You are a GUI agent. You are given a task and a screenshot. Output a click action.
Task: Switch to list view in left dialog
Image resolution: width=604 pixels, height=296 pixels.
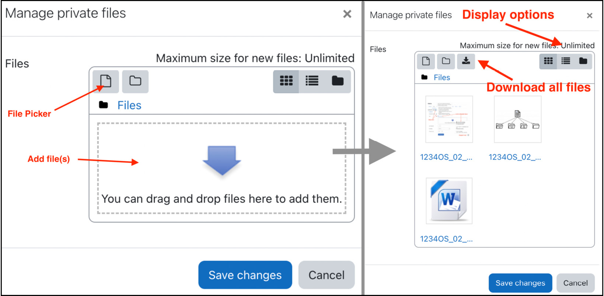point(312,81)
